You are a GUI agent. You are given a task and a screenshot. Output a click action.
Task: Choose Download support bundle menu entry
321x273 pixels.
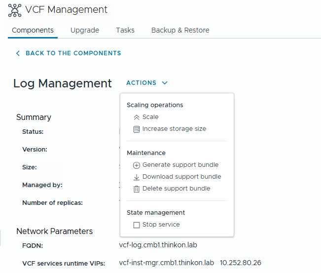pos(182,177)
